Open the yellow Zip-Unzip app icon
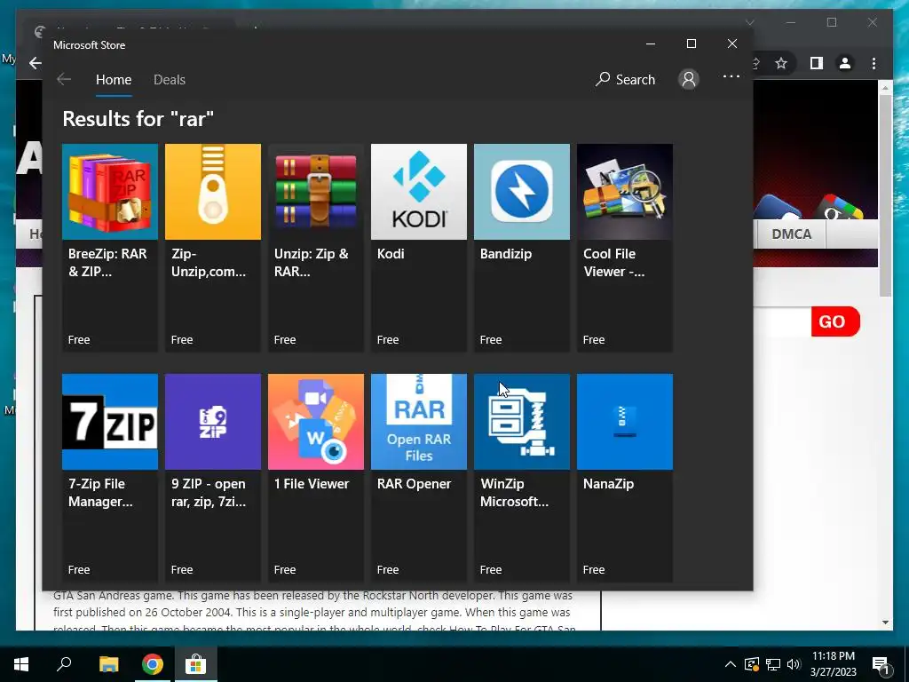Image resolution: width=909 pixels, height=682 pixels. (213, 192)
